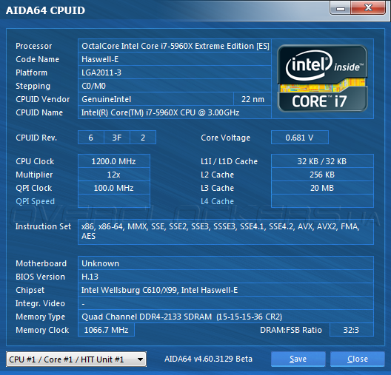The height and width of the screenshot is (375, 391).
Task: Close window with the red X icon
Action: tap(368, 8)
